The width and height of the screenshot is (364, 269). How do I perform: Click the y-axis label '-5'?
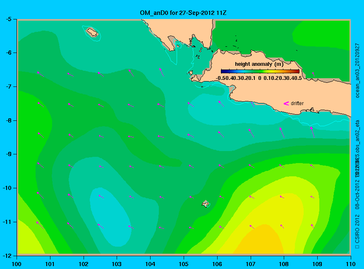coord(8,19)
